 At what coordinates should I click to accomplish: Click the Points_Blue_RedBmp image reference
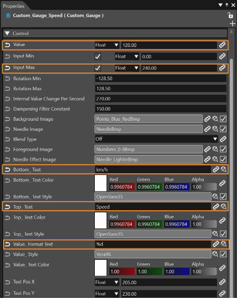coord(149,119)
